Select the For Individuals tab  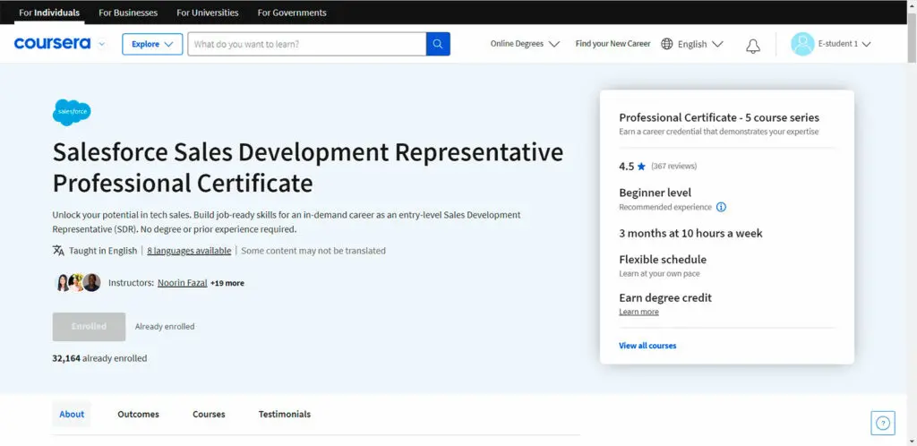(x=49, y=13)
